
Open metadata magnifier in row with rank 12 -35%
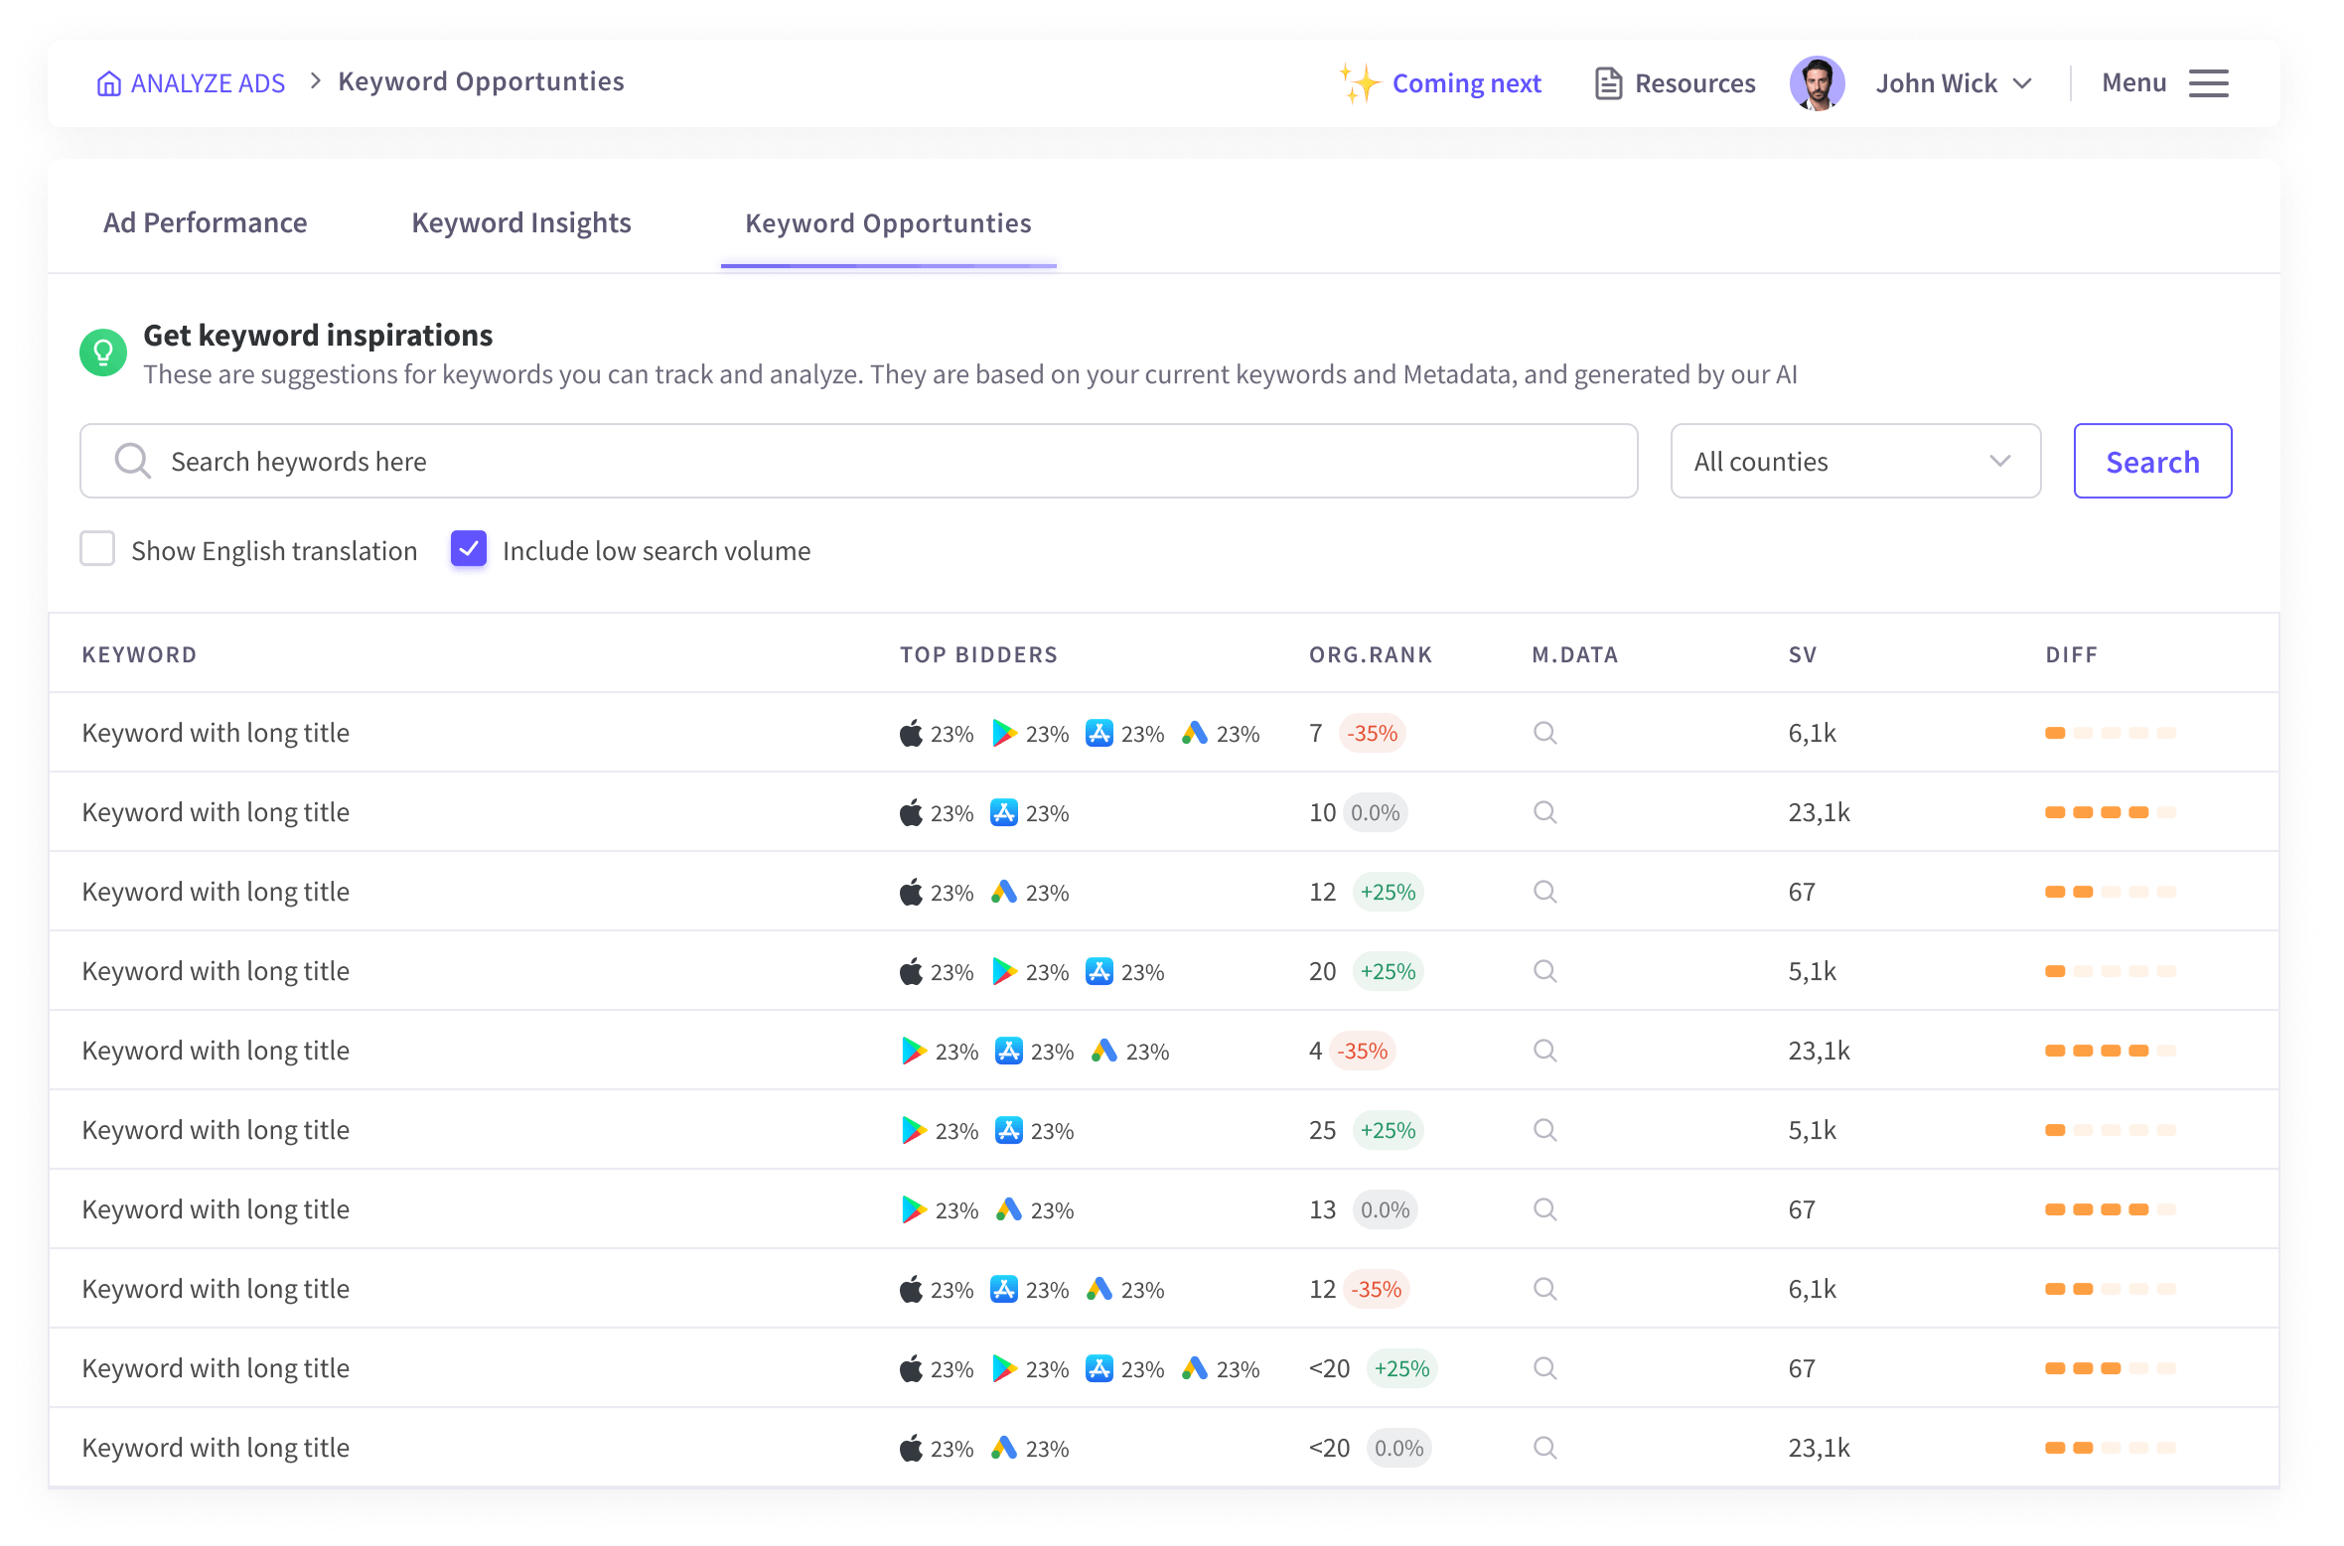pyautogui.click(x=1544, y=1289)
